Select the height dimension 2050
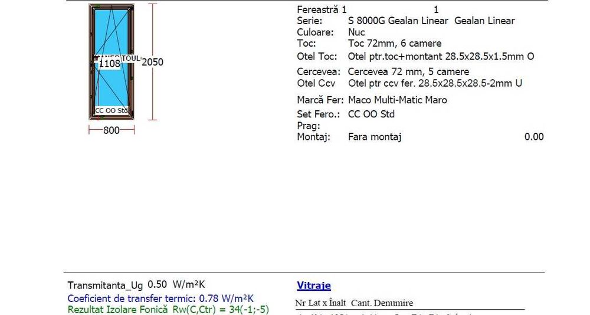This screenshot has height=315, width=590. 152,62
